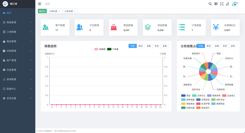
Task: Expand the 采购管理 menu chevron
Action: [31, 51]
